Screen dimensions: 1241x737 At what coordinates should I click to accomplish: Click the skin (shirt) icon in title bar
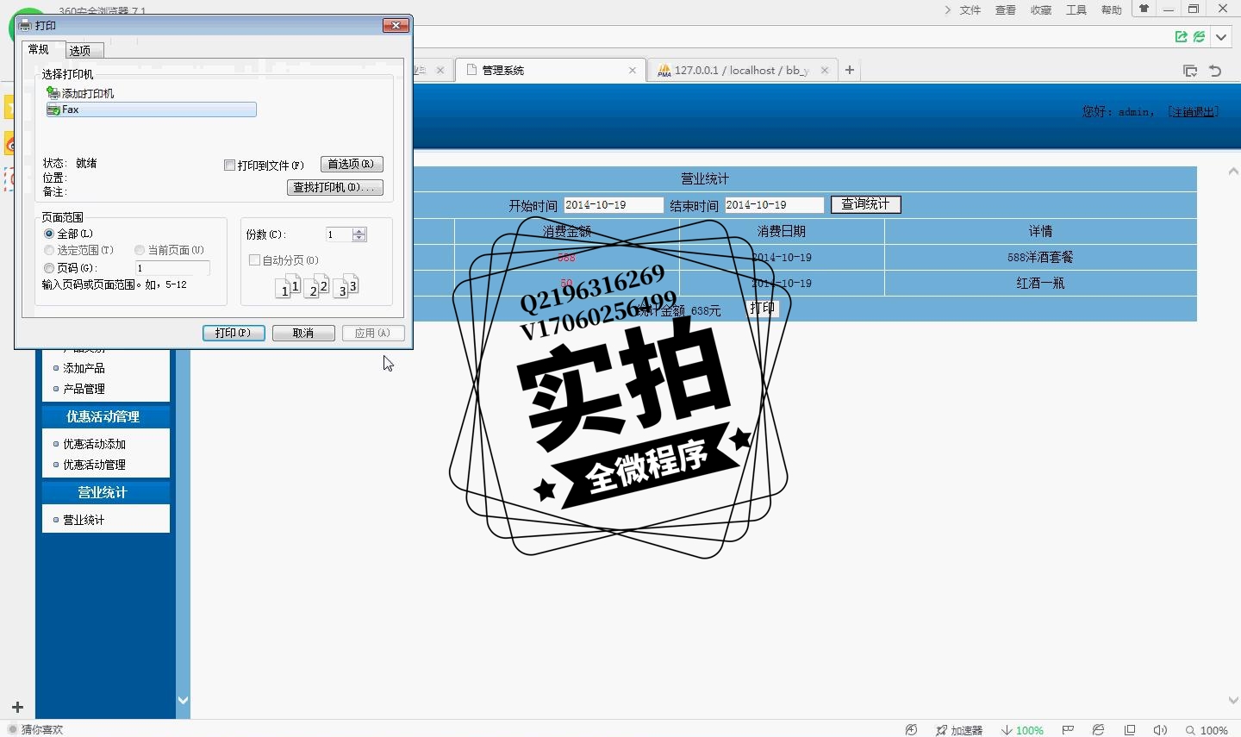click(1144, 9)
